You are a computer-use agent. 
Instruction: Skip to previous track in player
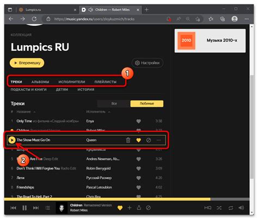13,208
